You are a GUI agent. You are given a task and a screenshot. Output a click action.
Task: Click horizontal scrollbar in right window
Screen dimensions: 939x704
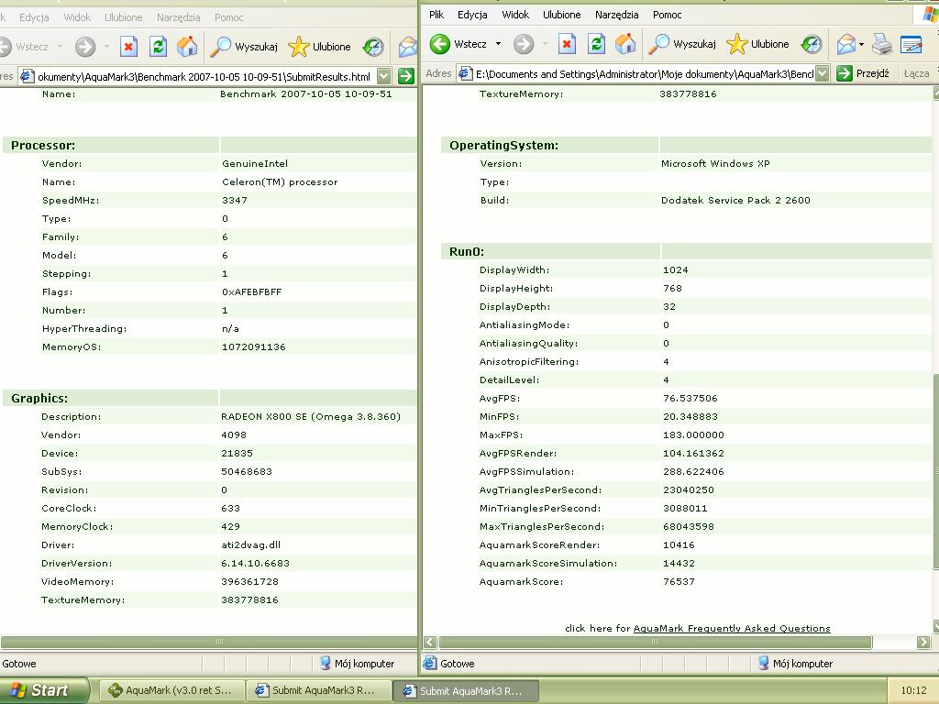coord(655,642)
